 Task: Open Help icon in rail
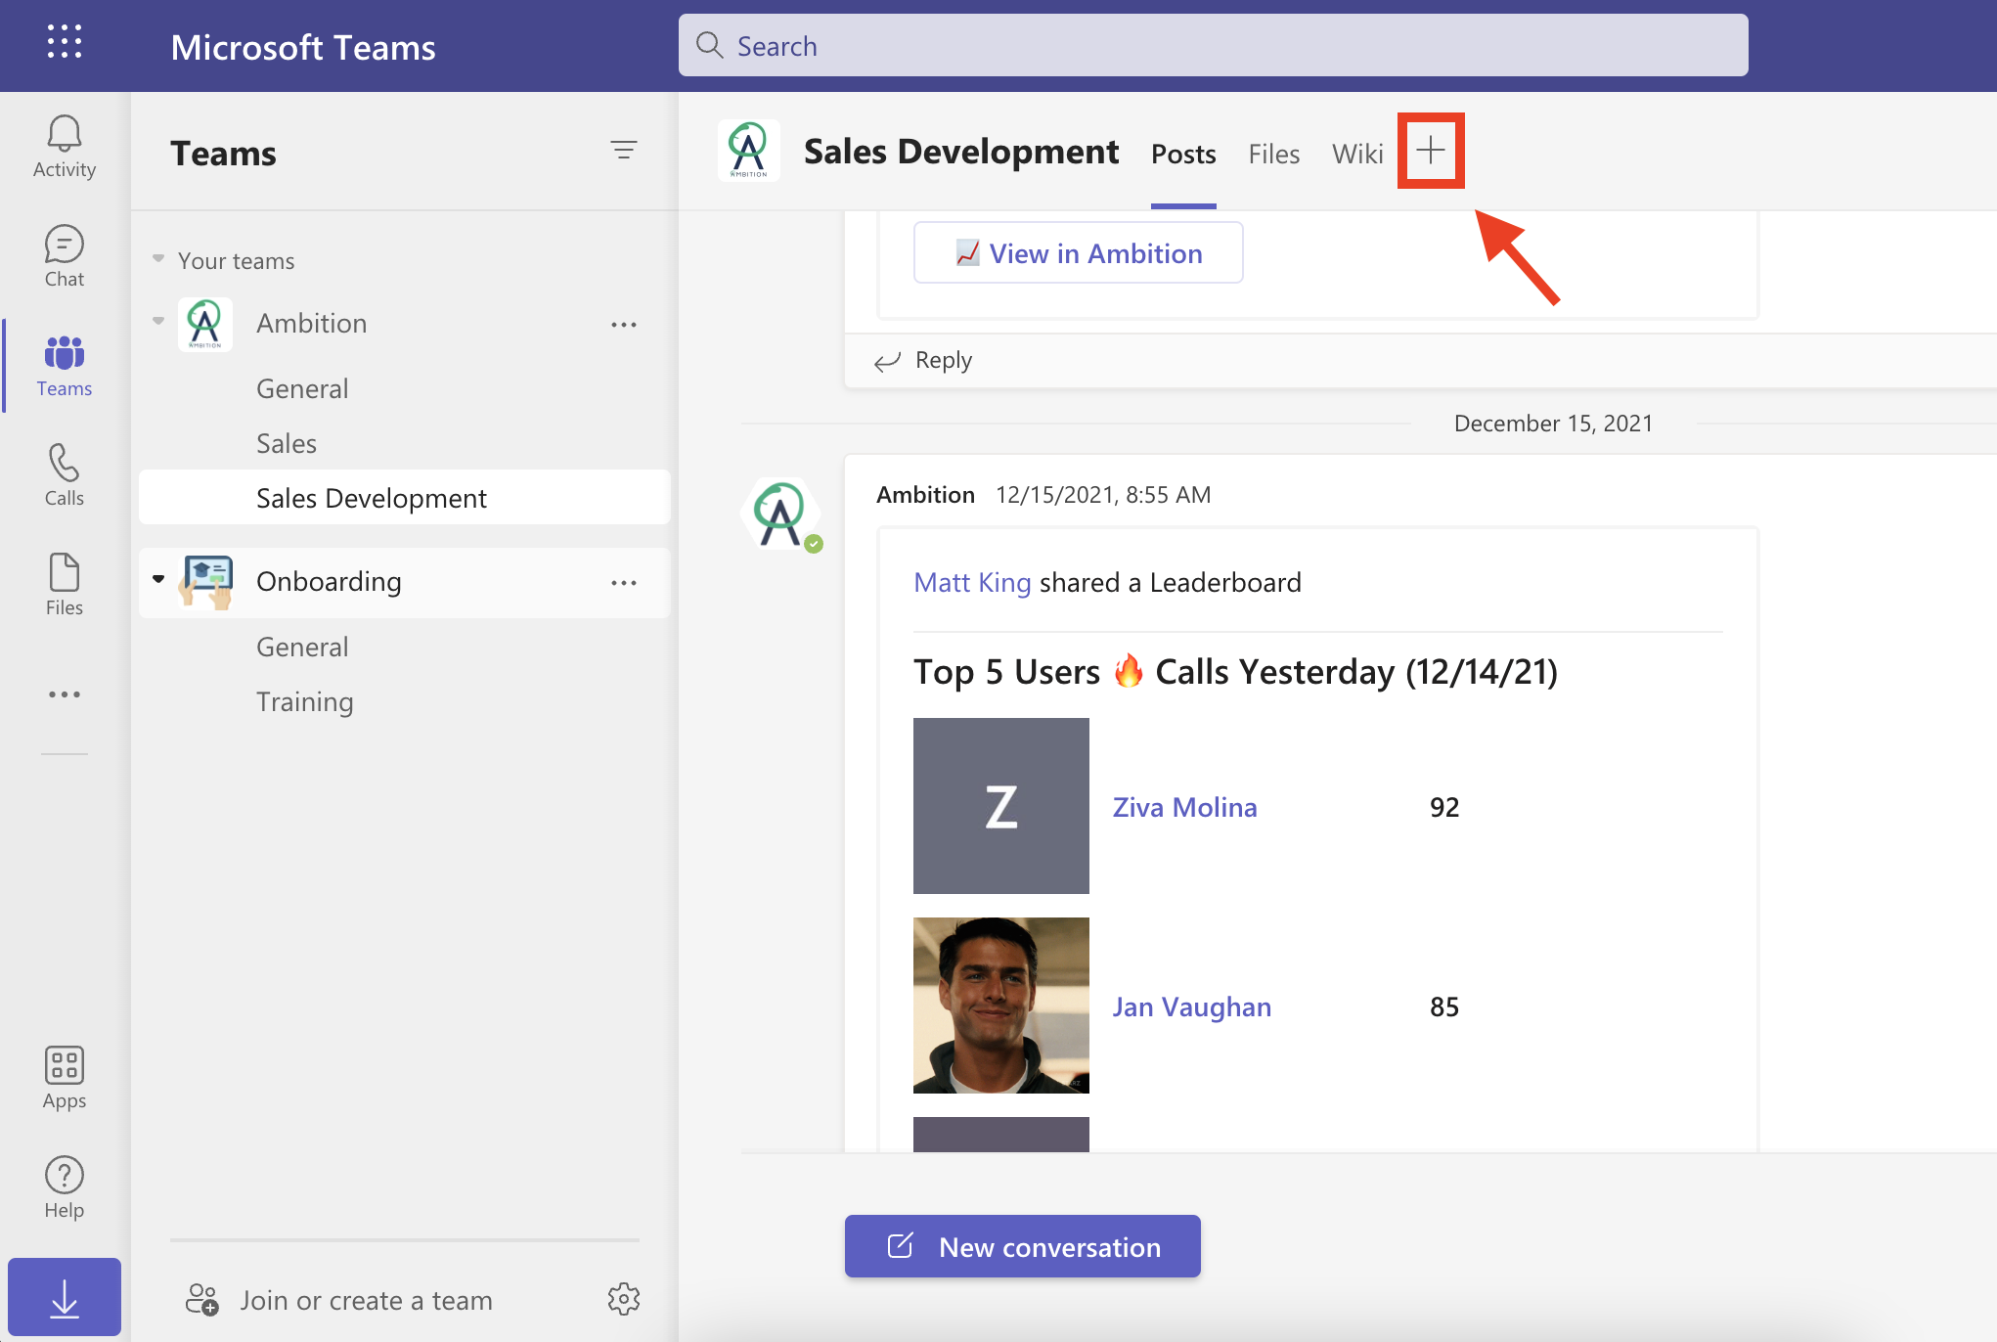point(65,1187)
